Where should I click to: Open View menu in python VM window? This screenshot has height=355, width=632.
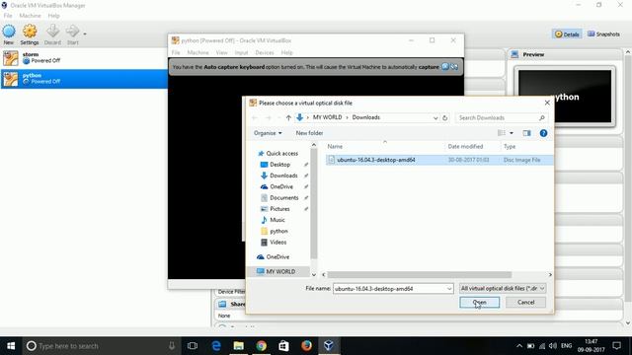pos(221,52)
